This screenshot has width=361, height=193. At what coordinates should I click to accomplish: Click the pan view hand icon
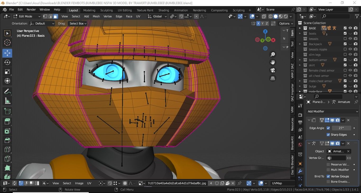coord(273,62)
